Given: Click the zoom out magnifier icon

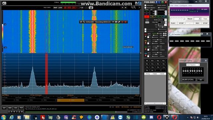Looking at the screenshot, I should pyautogui.click(x=132, y=7).
